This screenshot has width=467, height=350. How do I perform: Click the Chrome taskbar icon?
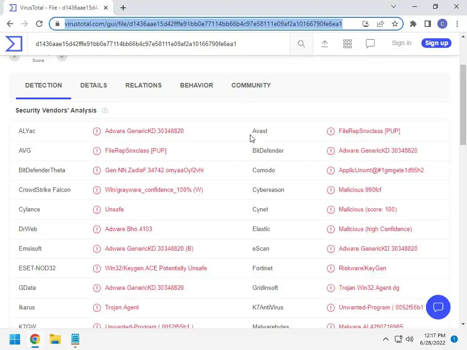[35, 339]
